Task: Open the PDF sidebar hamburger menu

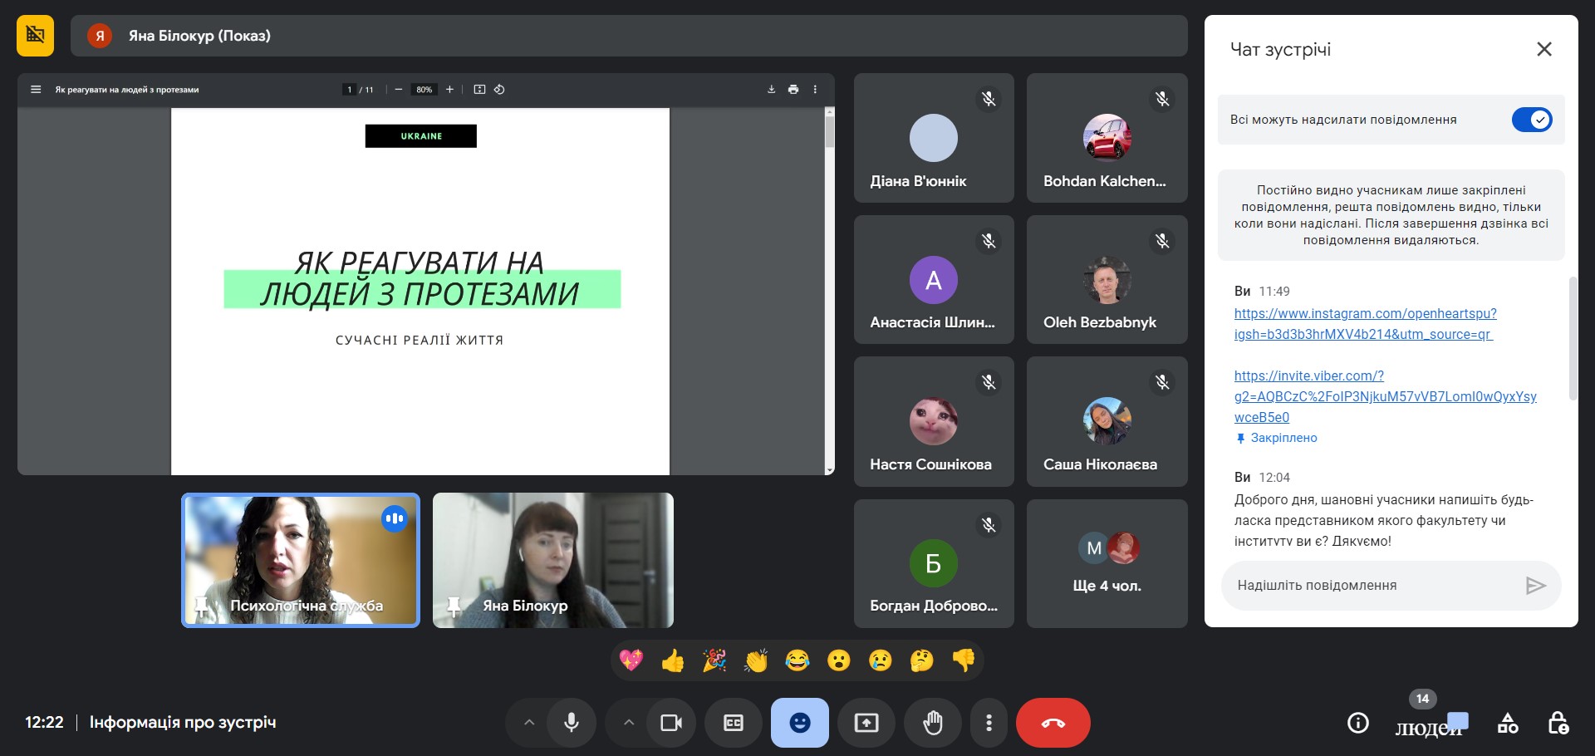Action: coord(36,90)
